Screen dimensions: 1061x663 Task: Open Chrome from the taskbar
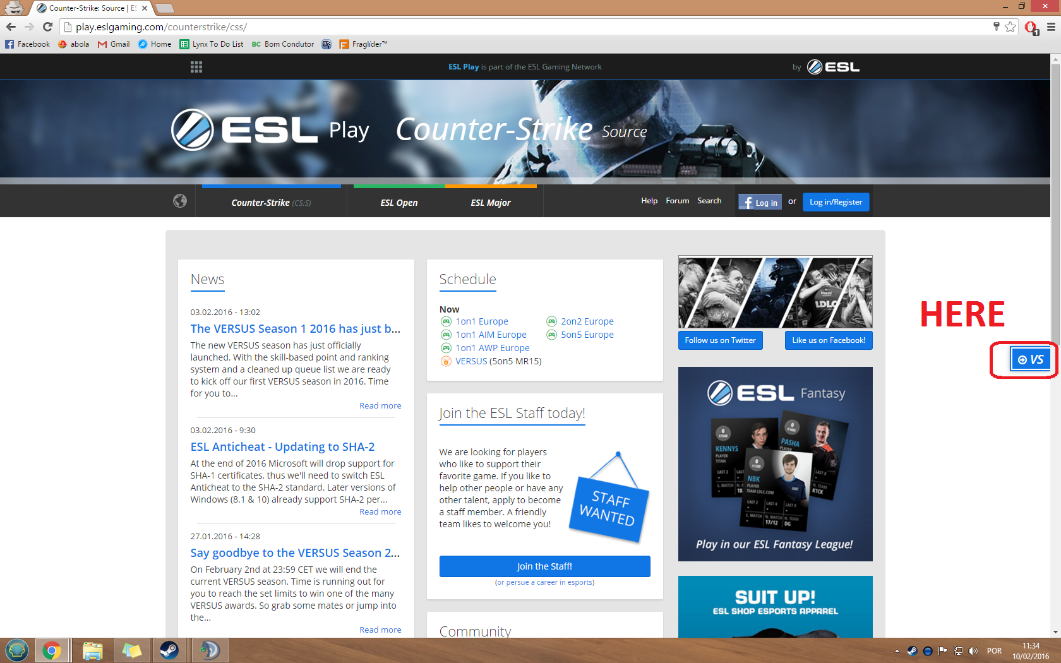pos(52,650)
